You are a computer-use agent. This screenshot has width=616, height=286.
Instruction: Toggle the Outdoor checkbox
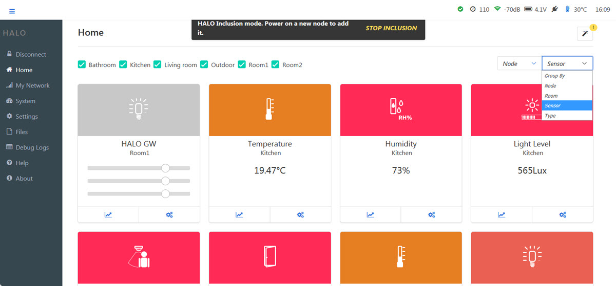coord(204,64)
